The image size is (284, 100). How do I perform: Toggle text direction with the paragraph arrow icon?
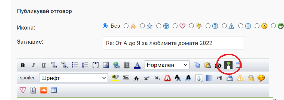click(219, 78)
